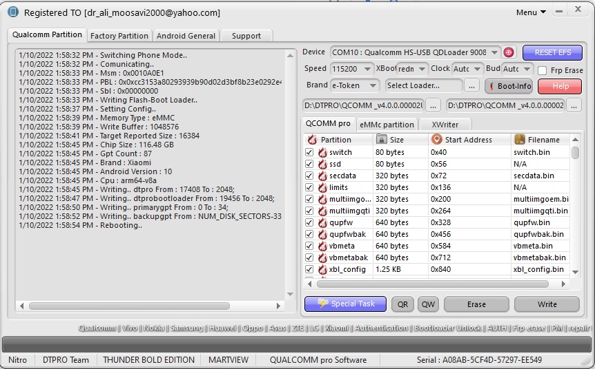Open the Speed 115200 dropdown
Viewport: 595px width, 369px height.
(367, 69)
